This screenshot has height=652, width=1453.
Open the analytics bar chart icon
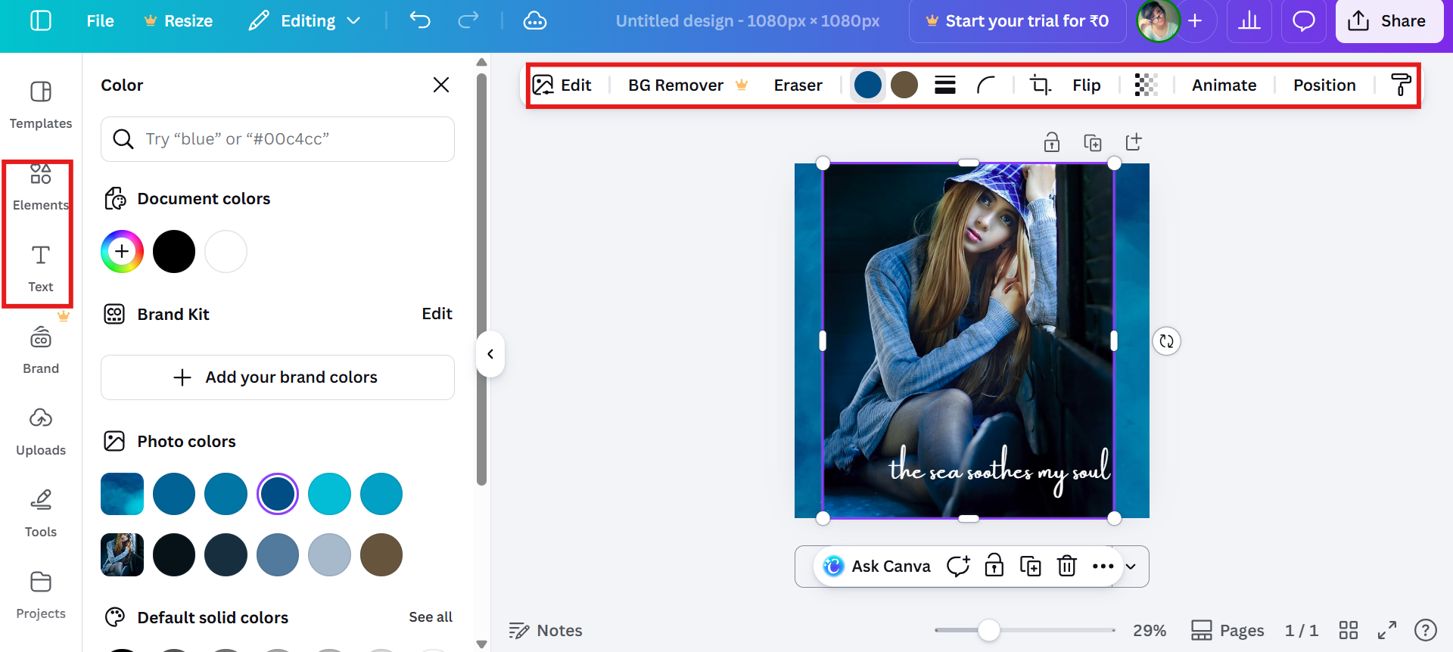coord(1249,20)
